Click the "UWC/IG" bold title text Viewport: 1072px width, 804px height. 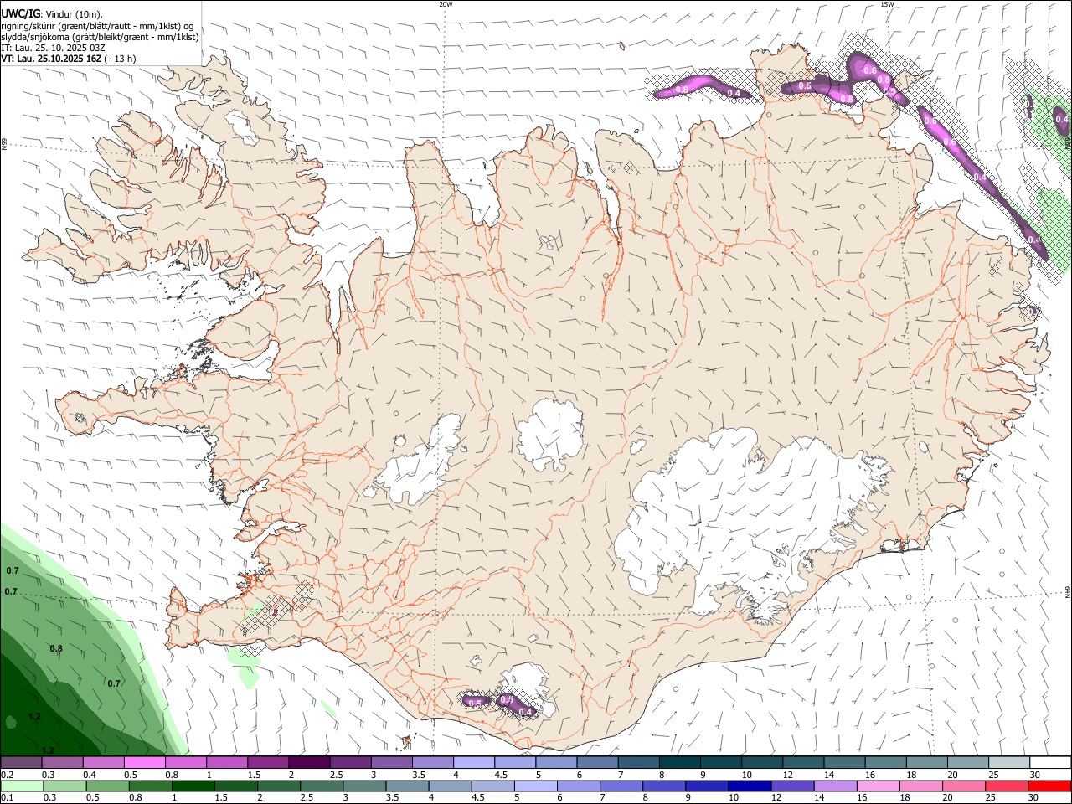coord(20,14)
